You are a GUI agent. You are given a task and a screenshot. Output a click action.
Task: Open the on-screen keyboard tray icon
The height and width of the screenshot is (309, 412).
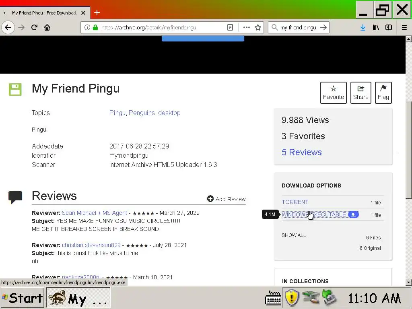click(273, 298)
